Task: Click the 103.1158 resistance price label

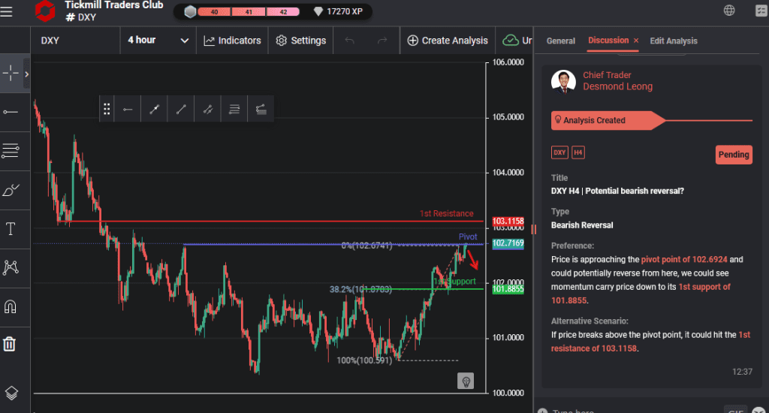Action: click(x=508, y=222)
